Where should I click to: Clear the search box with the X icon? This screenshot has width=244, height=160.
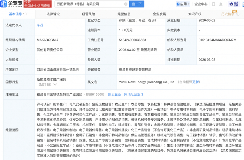[126, 4]
